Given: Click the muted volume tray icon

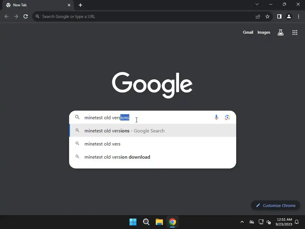Looking at the screenshot, I should click(x=269, y=222).
